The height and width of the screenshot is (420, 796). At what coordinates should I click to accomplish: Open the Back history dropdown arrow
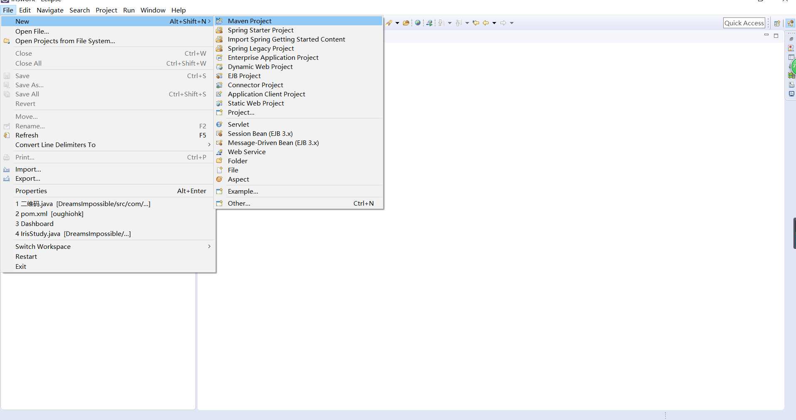(494, 23)
